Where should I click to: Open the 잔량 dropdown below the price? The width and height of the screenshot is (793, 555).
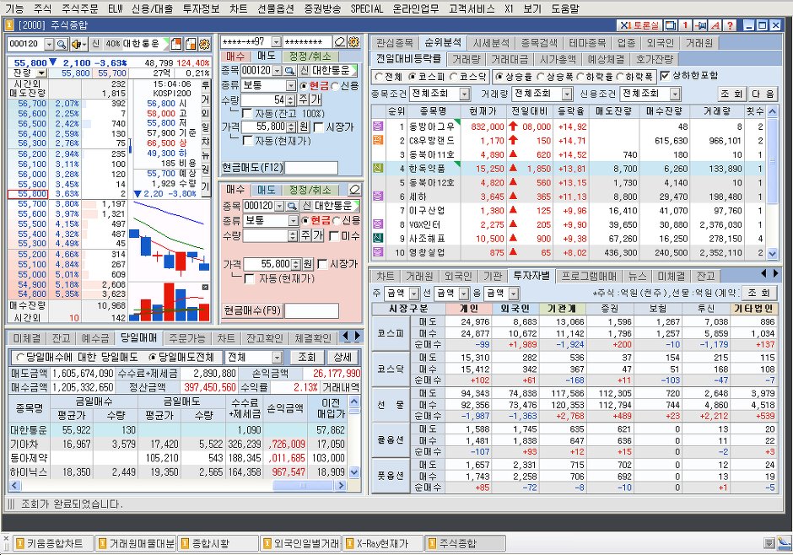(x=42, y=73)
